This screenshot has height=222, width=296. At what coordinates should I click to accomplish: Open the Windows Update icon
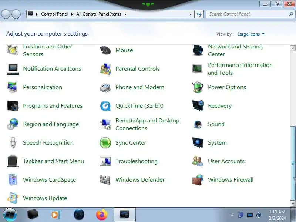pos(13,198)
